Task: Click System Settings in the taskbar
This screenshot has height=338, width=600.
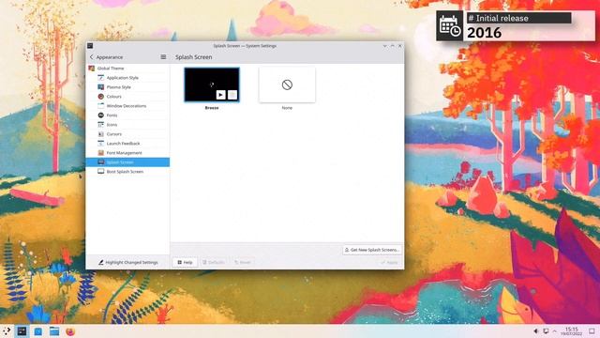Action: click(22, 331)
